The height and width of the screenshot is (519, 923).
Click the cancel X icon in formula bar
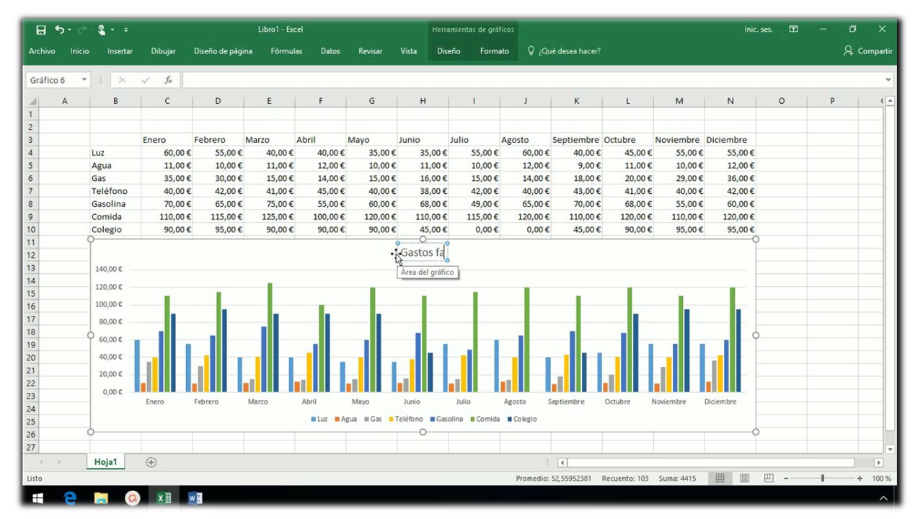pos(122,80)
